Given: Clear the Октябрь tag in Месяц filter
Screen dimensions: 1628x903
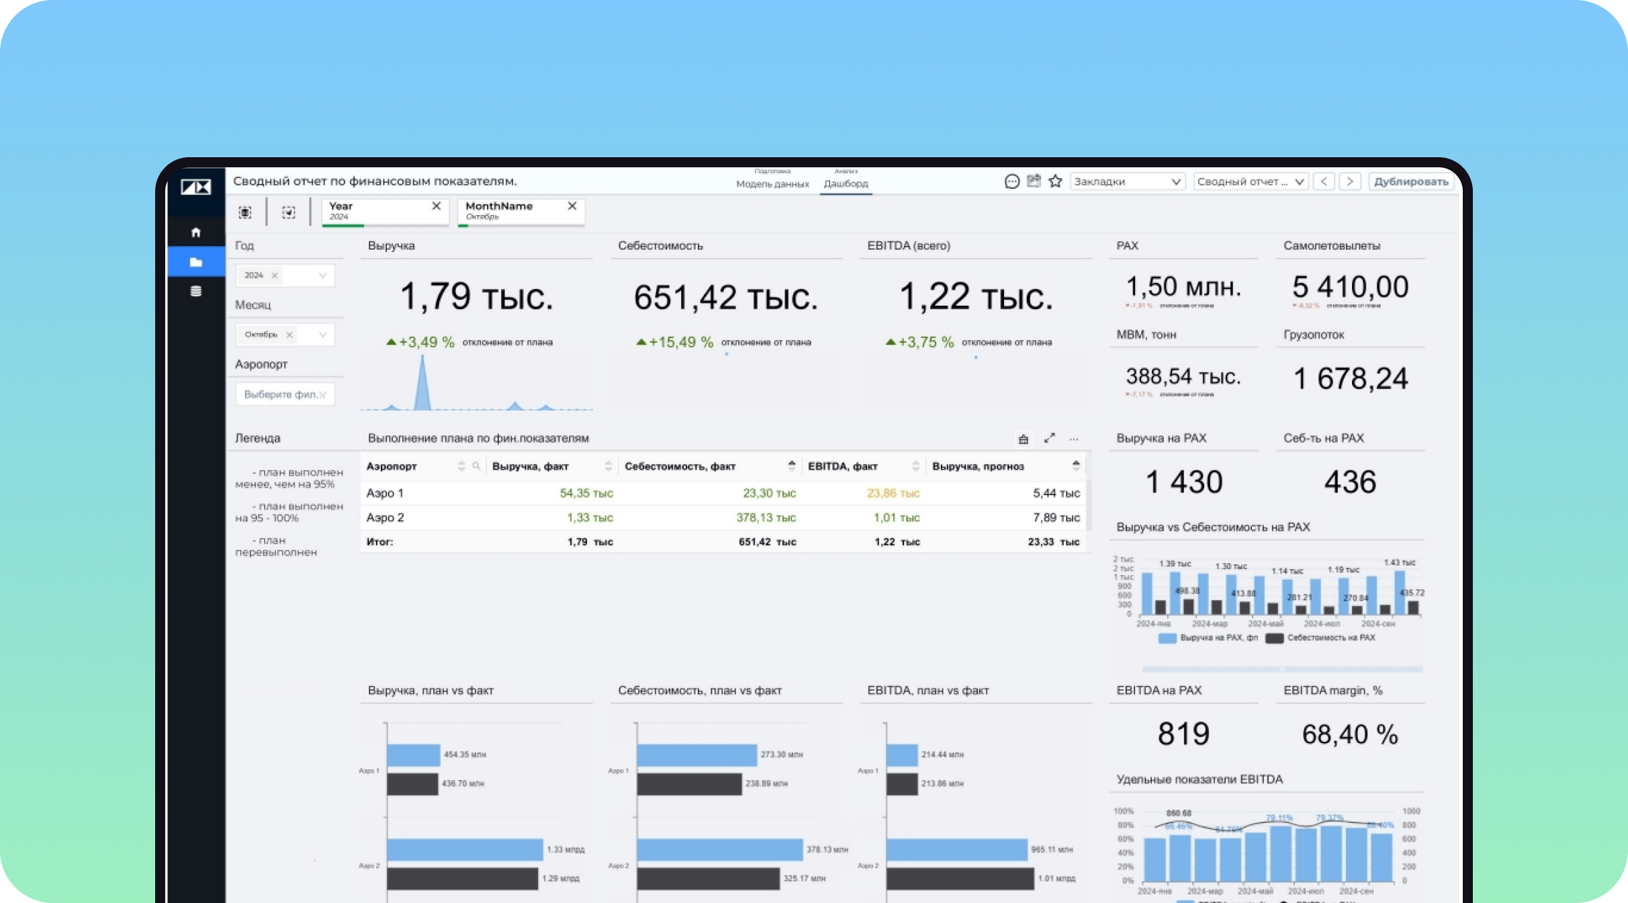Looking at the screenshot, I should coord(289,335).
